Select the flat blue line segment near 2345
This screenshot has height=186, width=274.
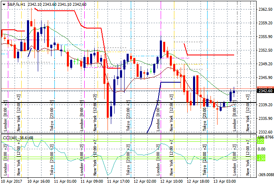click(x=170, y=82)
